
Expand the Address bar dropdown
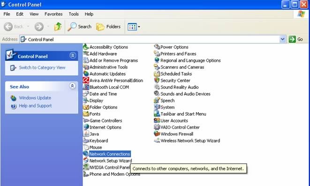282,39
